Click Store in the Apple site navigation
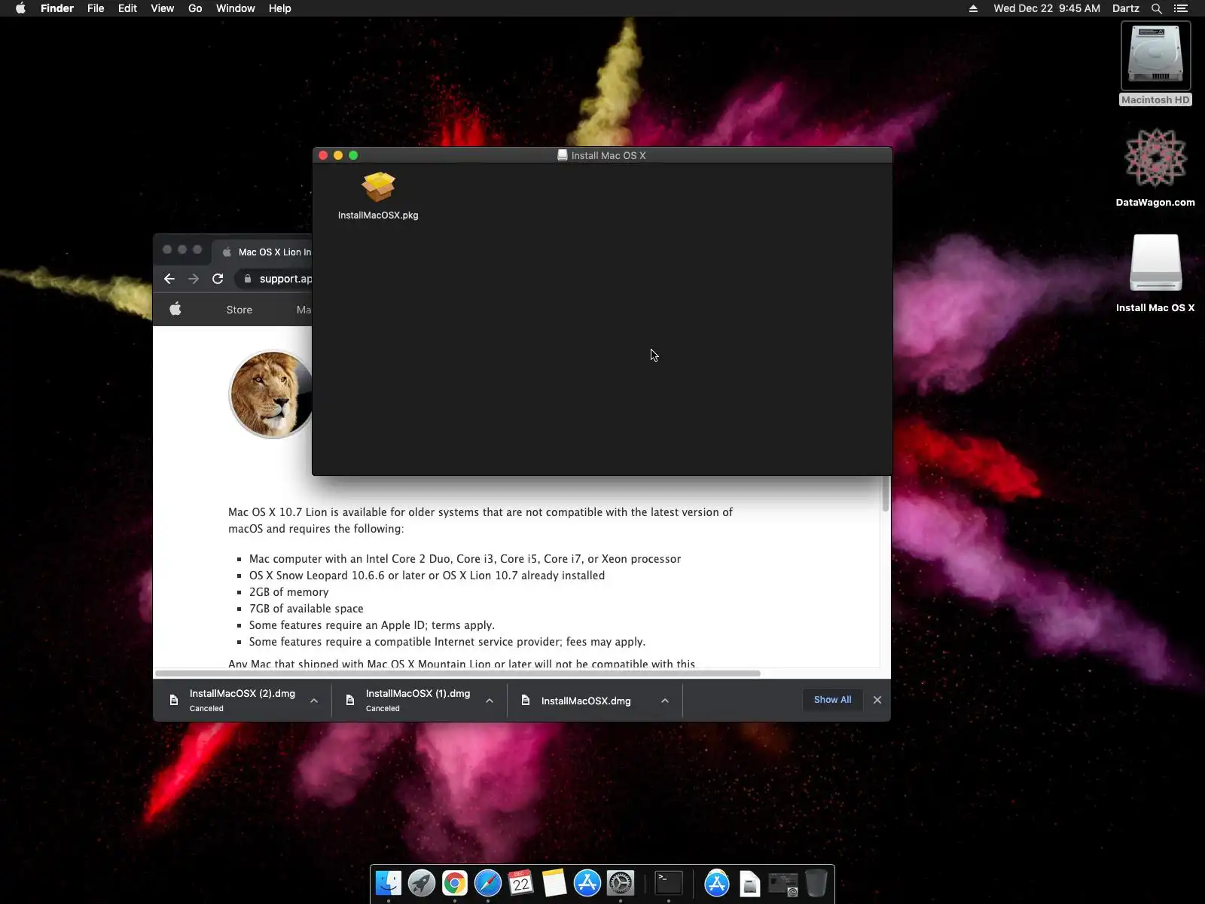The height and width of the screenshot is (904, 1205). click(x=239, y=310)
